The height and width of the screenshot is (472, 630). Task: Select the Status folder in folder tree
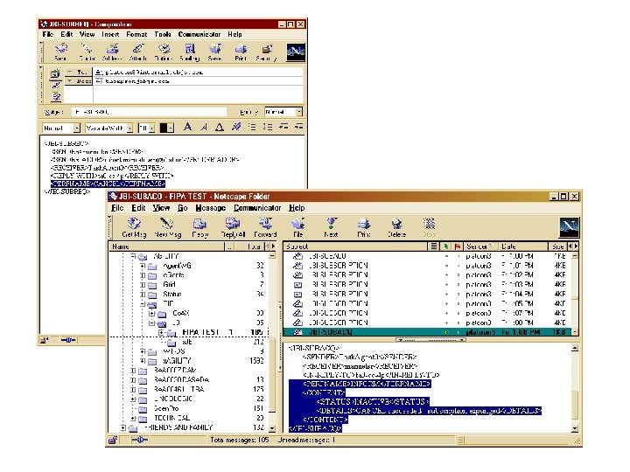[172, 295]
